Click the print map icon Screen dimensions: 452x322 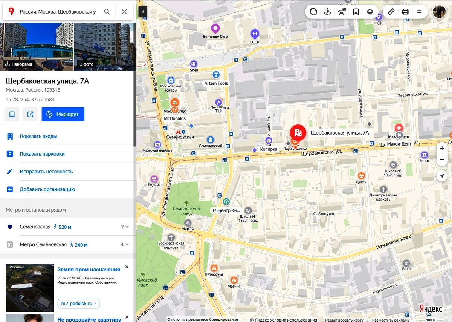405,12
